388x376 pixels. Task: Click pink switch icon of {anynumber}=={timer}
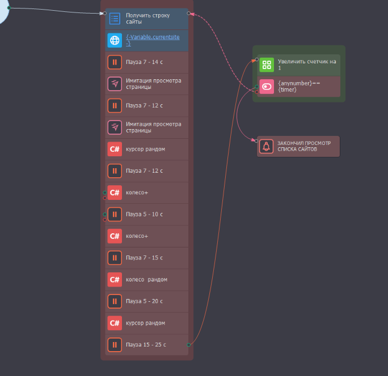(267, 87)
